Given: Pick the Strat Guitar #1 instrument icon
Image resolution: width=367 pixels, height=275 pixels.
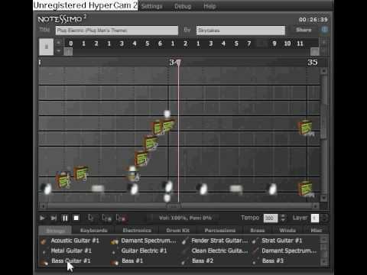Looking at the screenshot, I should click(255, 241).
